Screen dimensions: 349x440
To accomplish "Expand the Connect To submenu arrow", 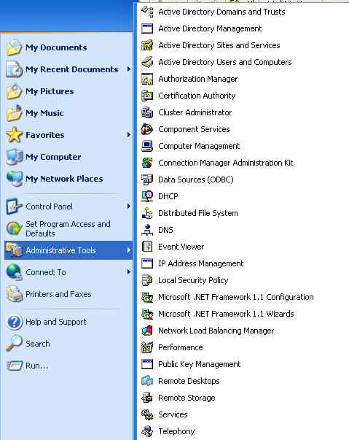I will [x=128, y=272].
